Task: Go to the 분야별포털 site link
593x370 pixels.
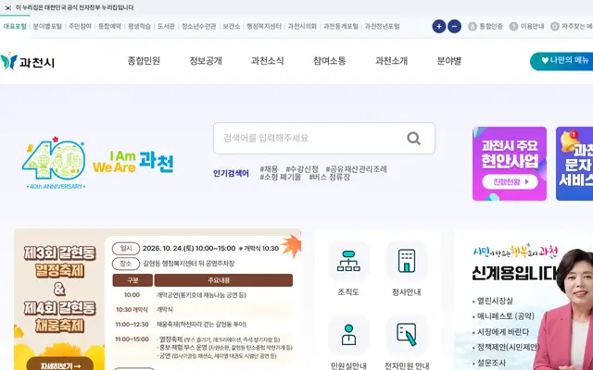Action: click(47, 27)
